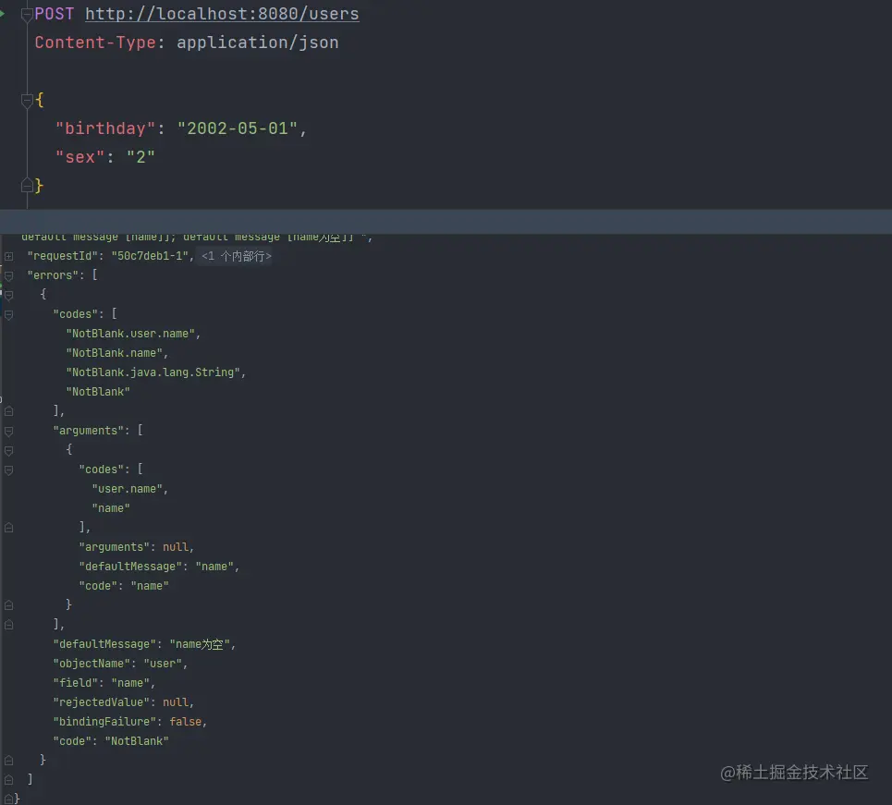The image size is (892, 805).
Task: Expand the '<1 个内部行>' folded placeholder
Action: [x=236, y=256]
